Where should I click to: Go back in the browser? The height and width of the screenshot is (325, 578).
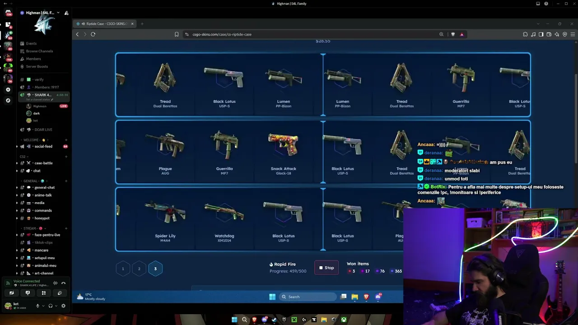pyautogui.click(x=77, y=34)
